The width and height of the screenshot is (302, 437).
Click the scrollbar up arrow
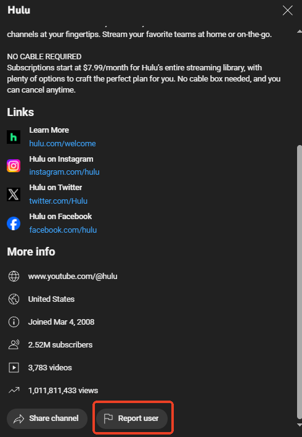(x=300, y=31)
